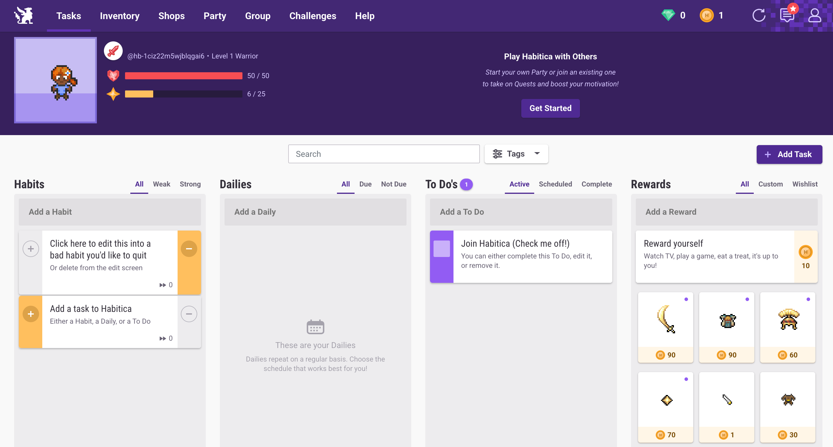Check off Join Habitica To Do
Image resolution: width=833 pixels, height=447 pixels.
tap(441, 248)
